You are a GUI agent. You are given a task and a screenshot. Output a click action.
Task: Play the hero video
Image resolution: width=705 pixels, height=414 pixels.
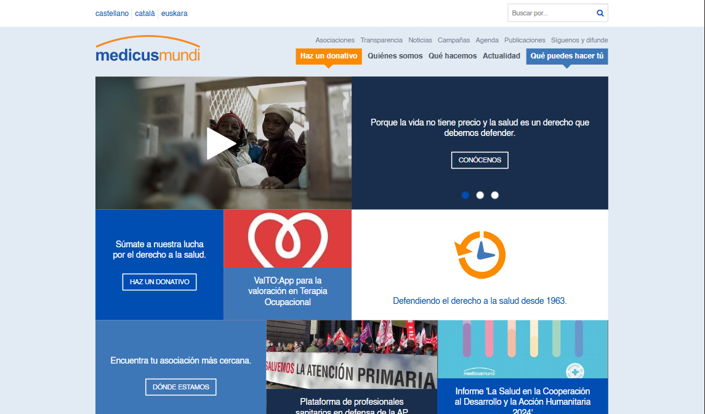click(x=221, y=143)
